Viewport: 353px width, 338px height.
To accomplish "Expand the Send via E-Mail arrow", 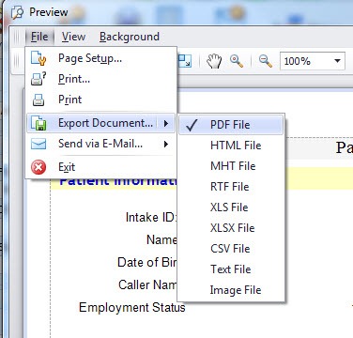I will pyautogui.click(x=166, y=144).
